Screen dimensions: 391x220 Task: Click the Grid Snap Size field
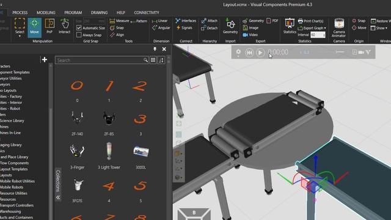click(94, 21)
